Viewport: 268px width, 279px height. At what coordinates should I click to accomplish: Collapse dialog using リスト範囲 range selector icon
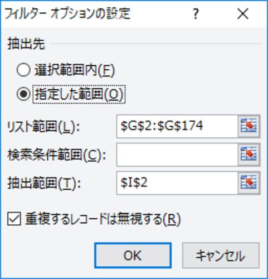click(249, 126)
